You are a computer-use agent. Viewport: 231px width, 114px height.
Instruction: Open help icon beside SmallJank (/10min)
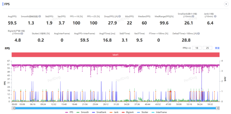(193, 16)
